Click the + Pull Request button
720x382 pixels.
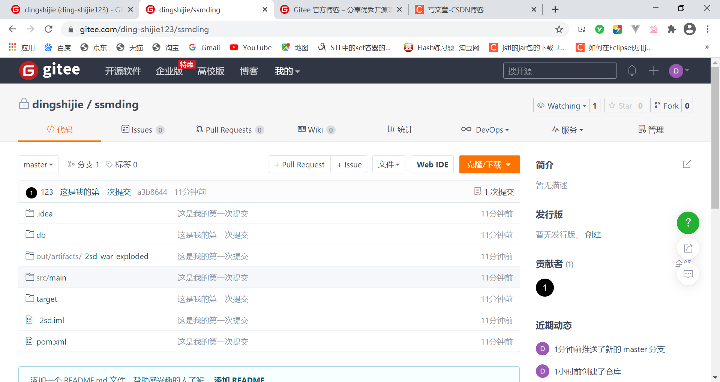point(300,164)
